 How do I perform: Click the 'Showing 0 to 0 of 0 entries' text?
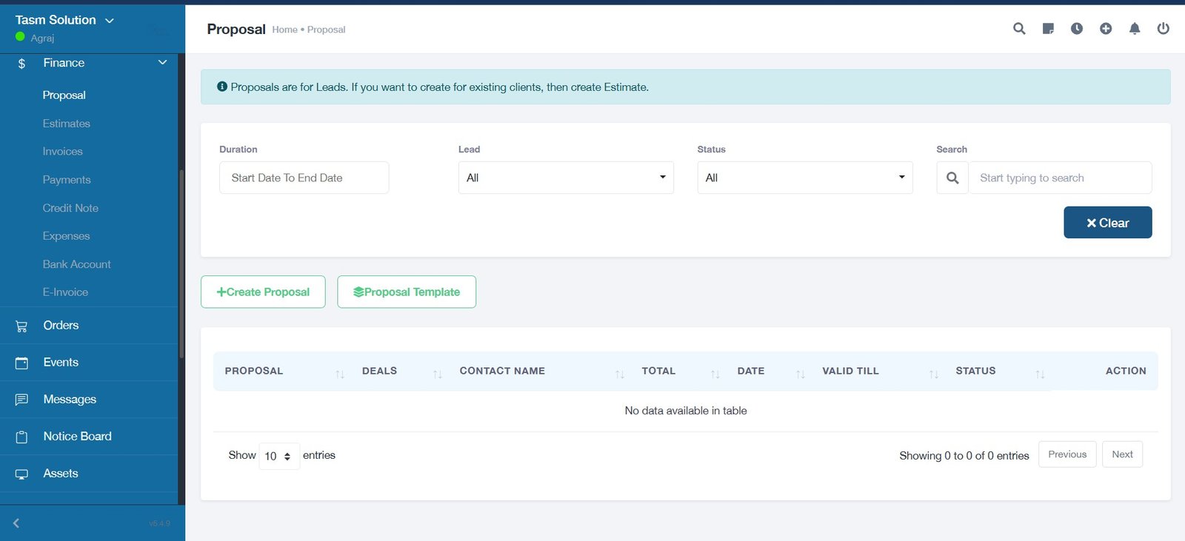(964, 456)
